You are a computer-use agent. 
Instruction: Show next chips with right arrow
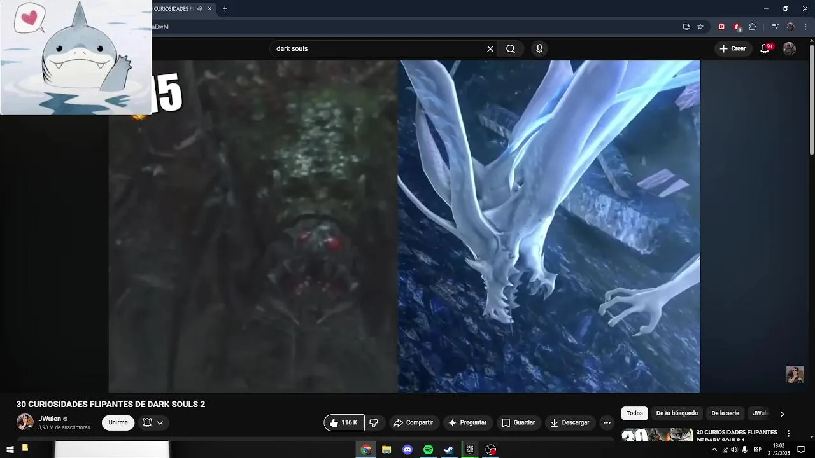(x=782, y=414)
